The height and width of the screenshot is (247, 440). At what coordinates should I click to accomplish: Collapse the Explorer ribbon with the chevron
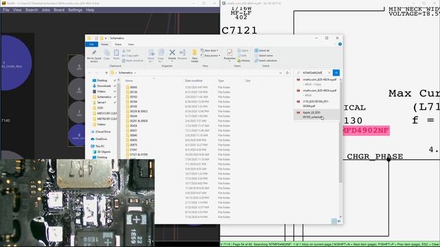click(335, 44)
